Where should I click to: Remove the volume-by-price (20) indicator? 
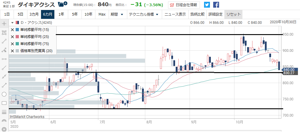pyautogui.click(x=12, y=51)
